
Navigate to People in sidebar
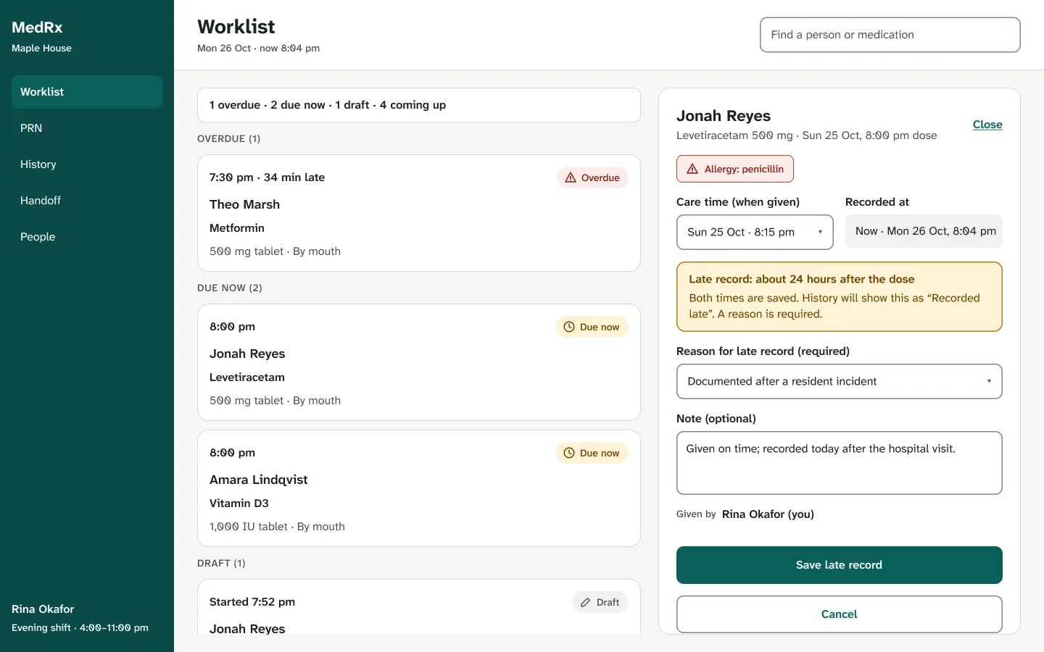(87, 237)
